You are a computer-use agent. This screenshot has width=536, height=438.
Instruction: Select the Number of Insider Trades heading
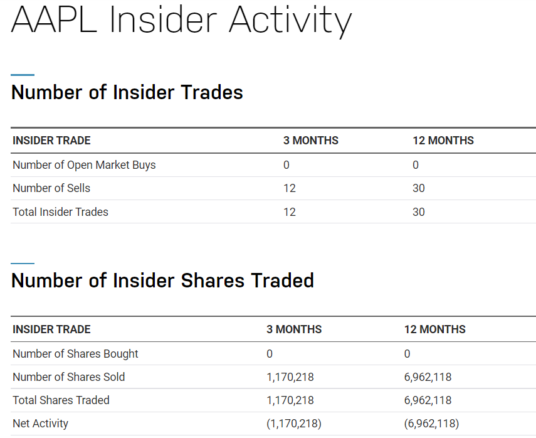pyautogui.click(x=127, y=92)
